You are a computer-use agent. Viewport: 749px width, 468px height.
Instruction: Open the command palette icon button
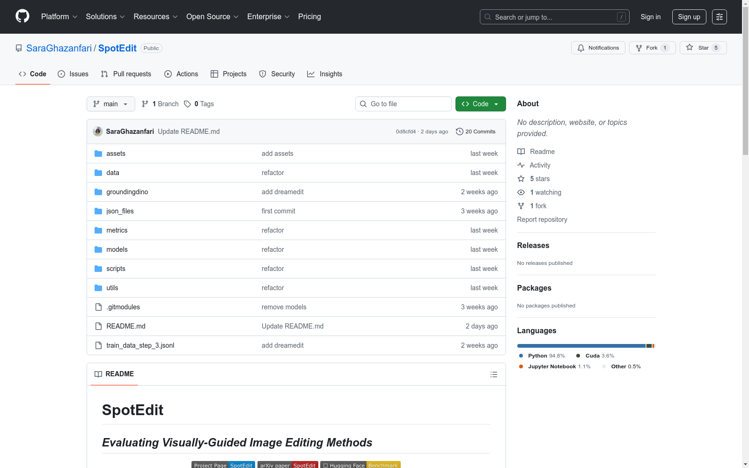click(719, 17)
